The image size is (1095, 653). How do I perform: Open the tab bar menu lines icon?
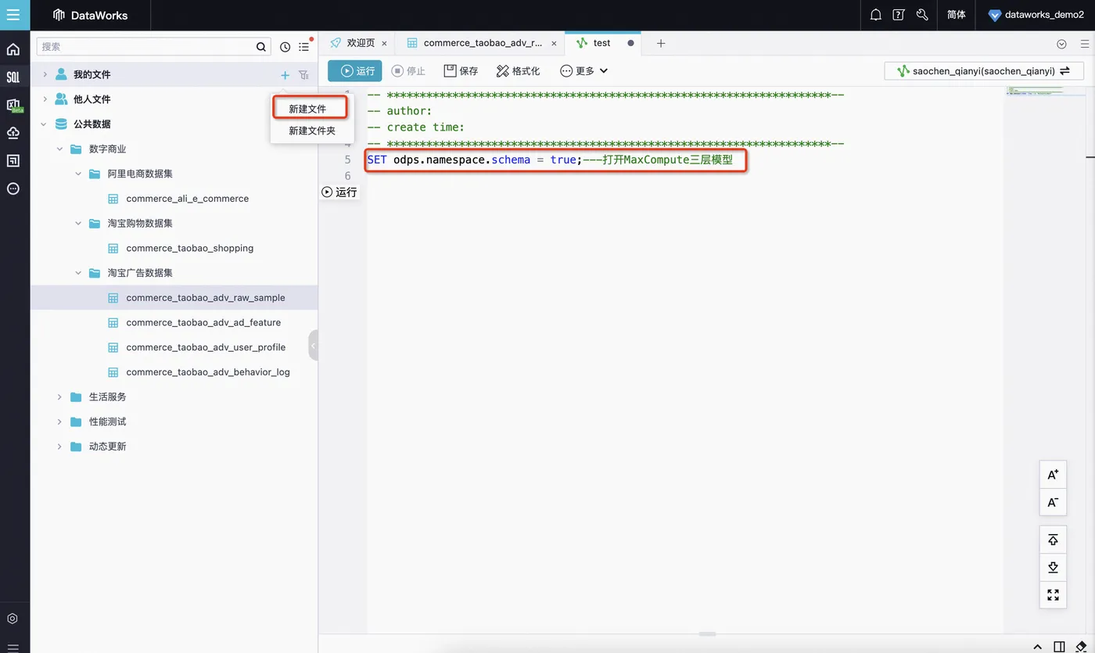pyautogui.click(x=1084, y=44)
